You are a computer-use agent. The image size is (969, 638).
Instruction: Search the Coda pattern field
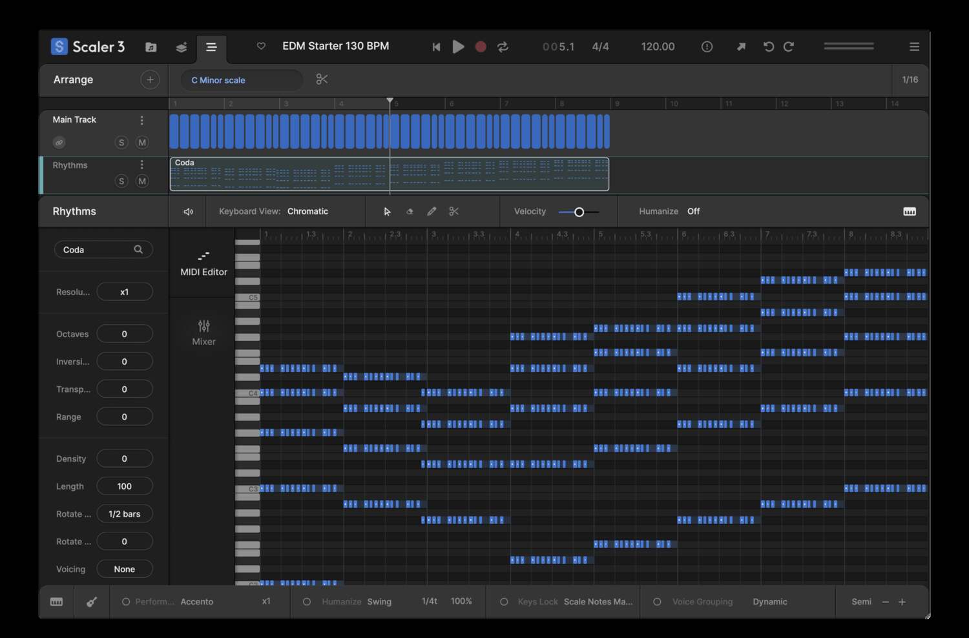point(138,249)
